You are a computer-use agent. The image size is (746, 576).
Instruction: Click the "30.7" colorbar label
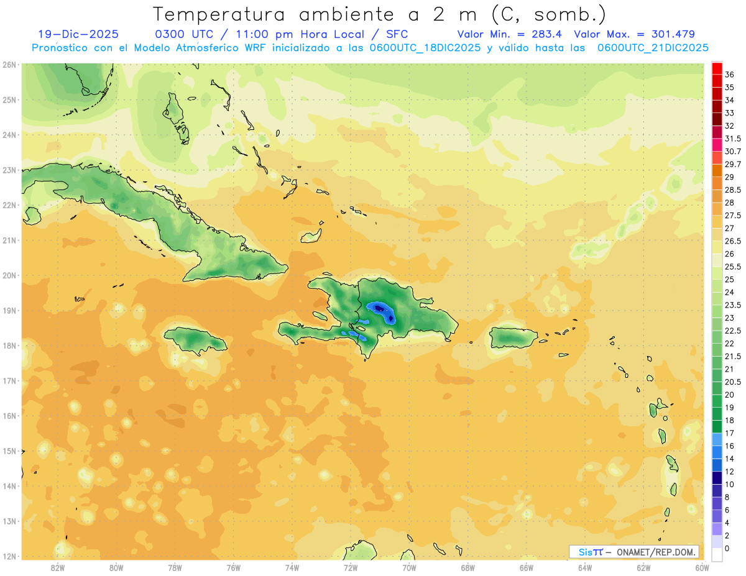click(732, 152)
